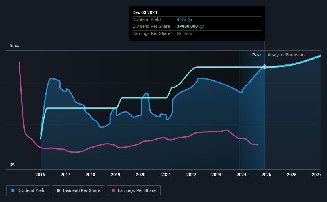Screen dimensions: 327x202
Task: Select the 2020 x-axis year label
Action: click(141, 175)
